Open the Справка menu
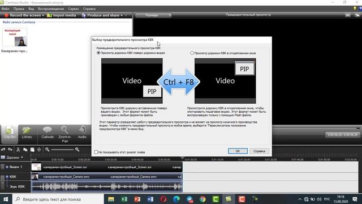 (x=89, y=9)
